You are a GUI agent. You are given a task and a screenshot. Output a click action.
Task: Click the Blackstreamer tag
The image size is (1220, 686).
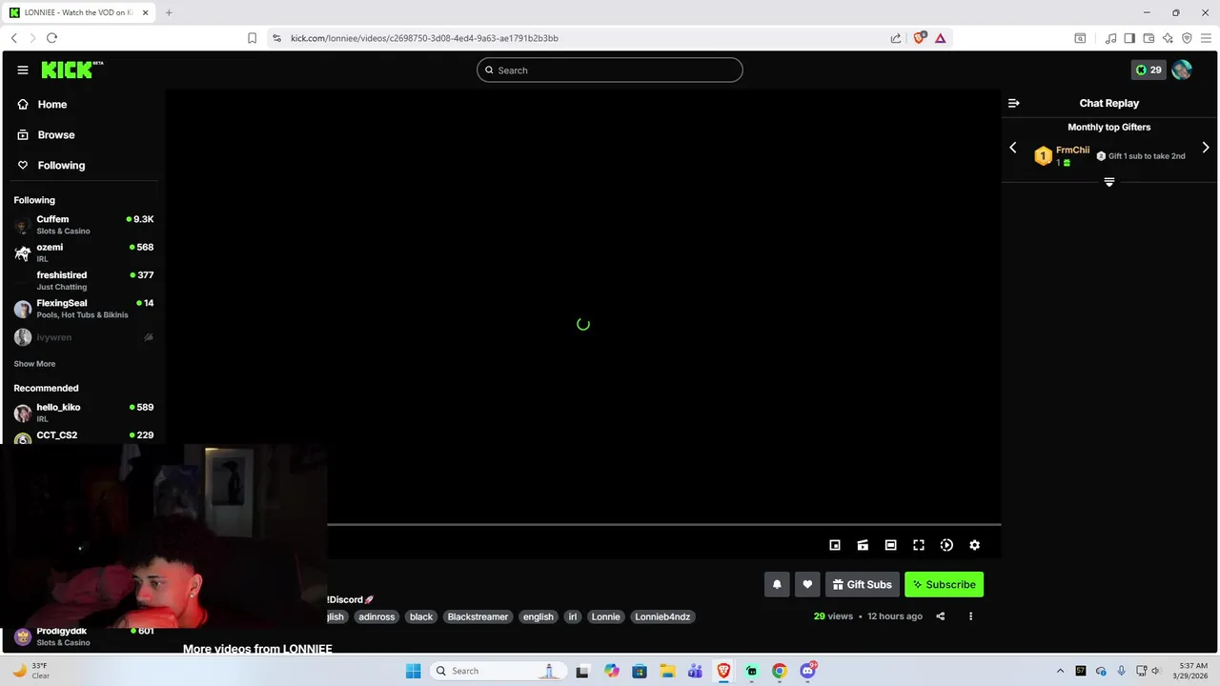[478, 616]
